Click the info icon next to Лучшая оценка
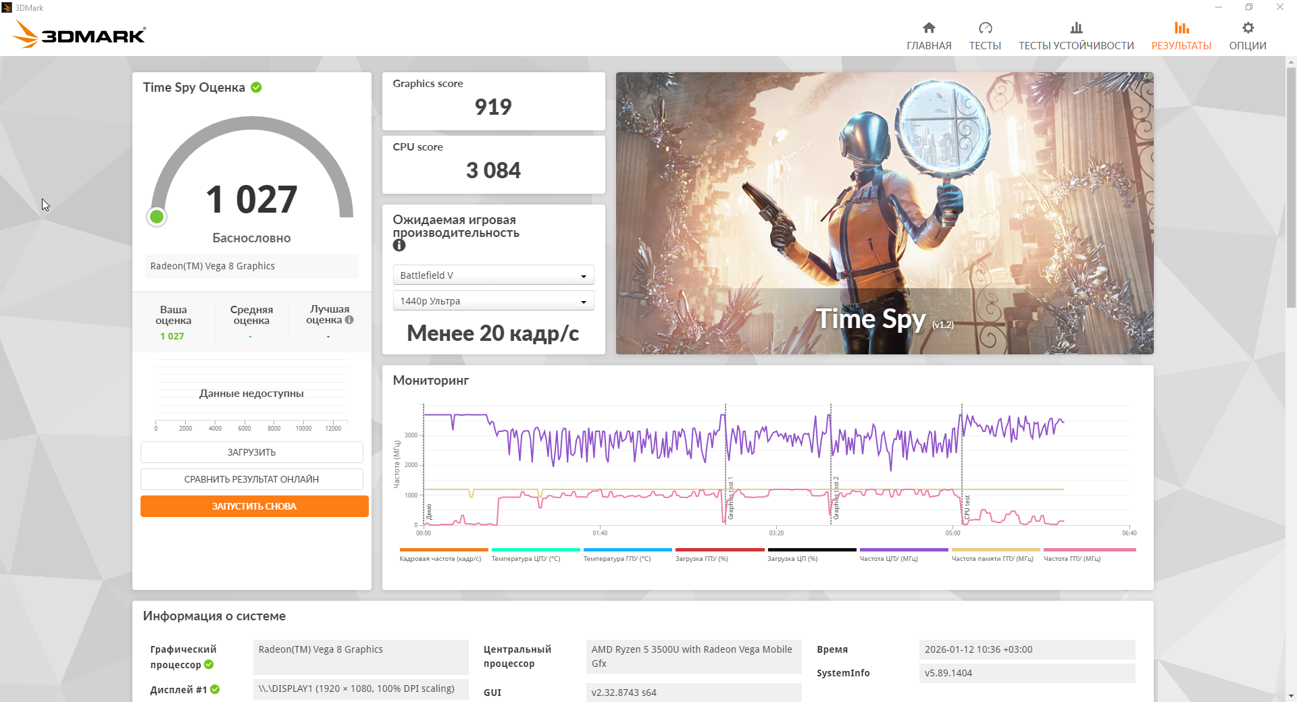The height and width of the screenshot is (702, 1297). click(x=349, y=320)
